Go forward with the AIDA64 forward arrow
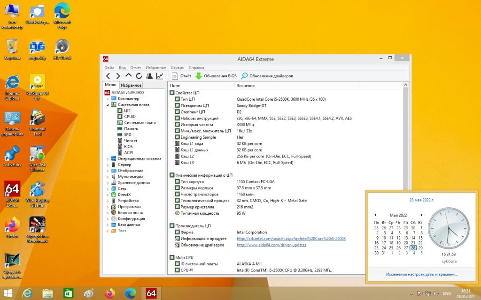Viewport: 481px width, 300px height. [118, 76]
